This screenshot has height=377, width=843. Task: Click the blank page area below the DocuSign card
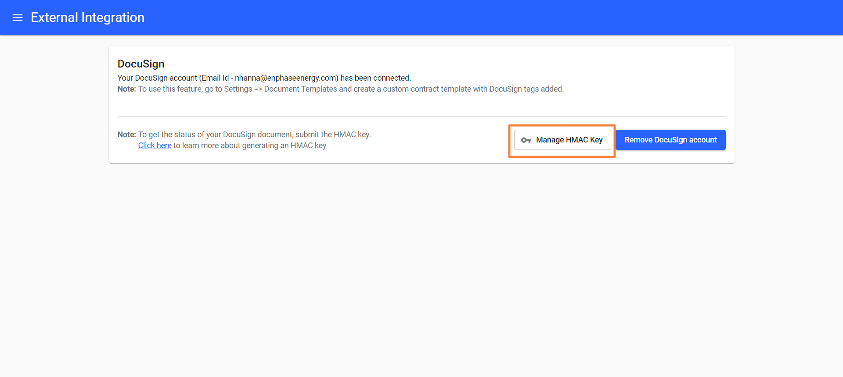click(421, 263)
